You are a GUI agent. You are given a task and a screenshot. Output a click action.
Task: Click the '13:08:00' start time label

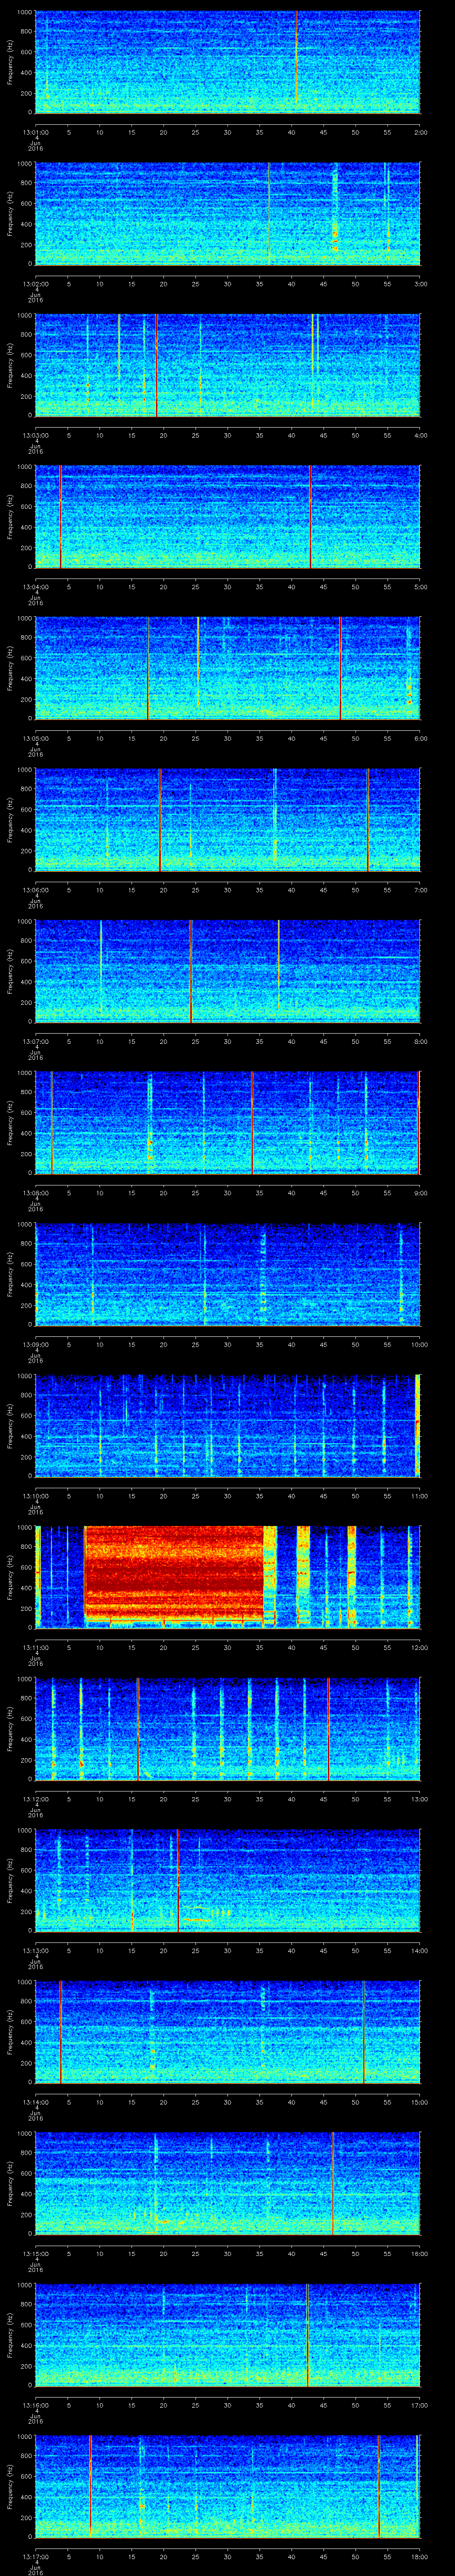click(36, 1193)
